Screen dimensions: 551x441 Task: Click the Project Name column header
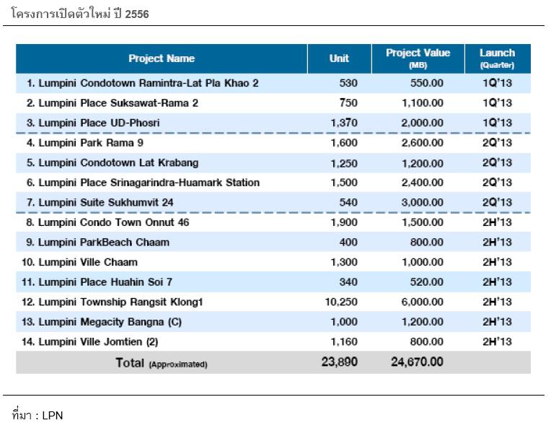[x=162, y=58]
